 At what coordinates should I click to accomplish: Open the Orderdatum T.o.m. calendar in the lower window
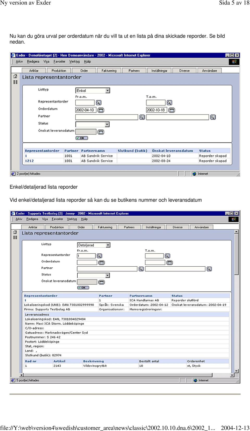(170, 262)
